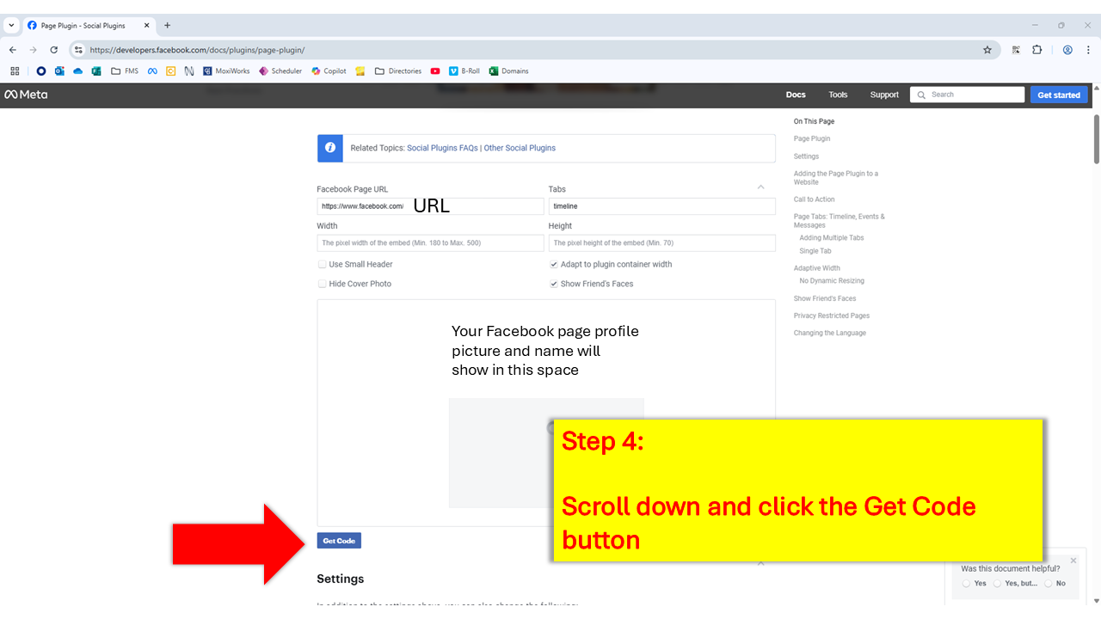Open the yellow sticky note bookmark icon
Screen dimensions: 1101x619
coord(360,71)
